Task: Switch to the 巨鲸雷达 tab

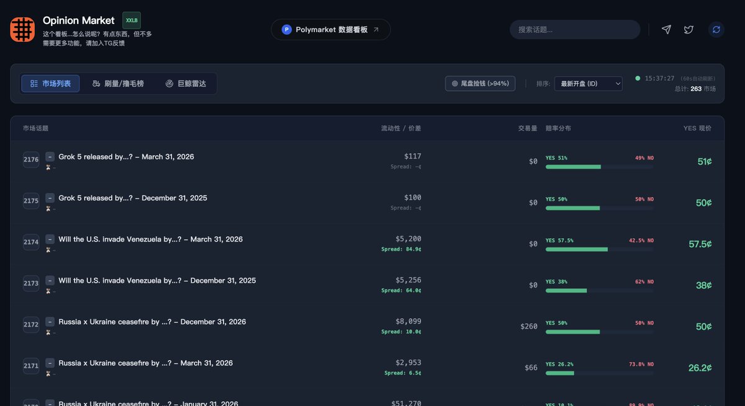Action: (x=186, y=84)
